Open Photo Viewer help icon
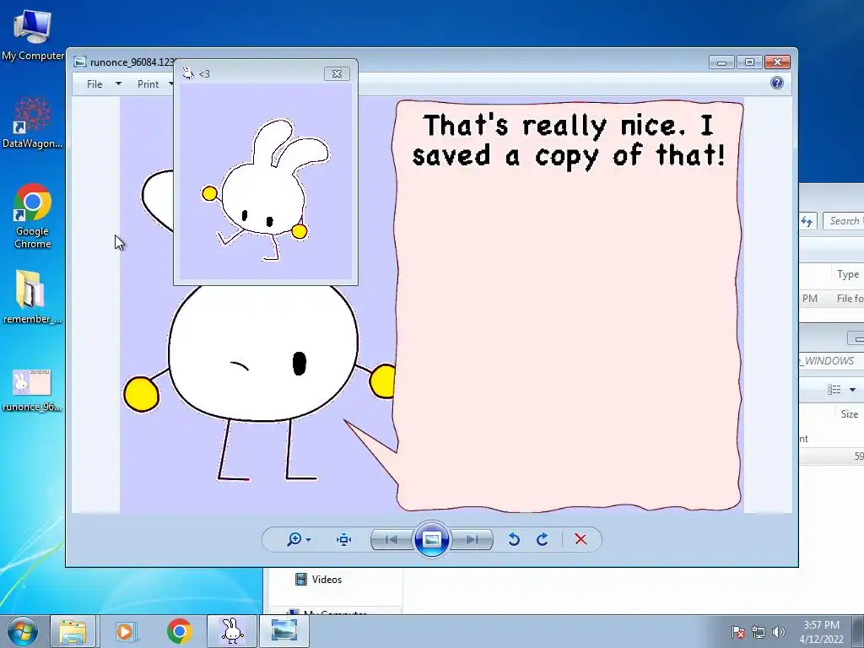Viewport: 864px width, 648px height. tap(777, 83)
